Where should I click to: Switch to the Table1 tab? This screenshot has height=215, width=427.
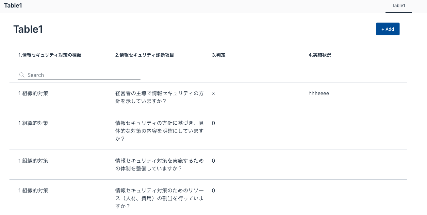coord(398,6)
